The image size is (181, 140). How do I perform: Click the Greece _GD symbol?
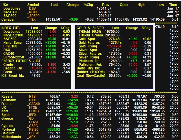pyautogui.click(x=30, y=119)
